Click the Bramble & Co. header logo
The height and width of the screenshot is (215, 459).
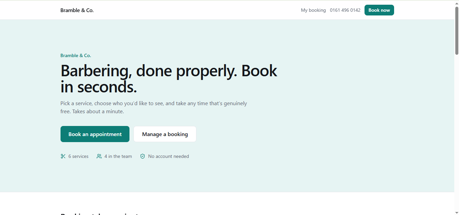coord(77,10)
